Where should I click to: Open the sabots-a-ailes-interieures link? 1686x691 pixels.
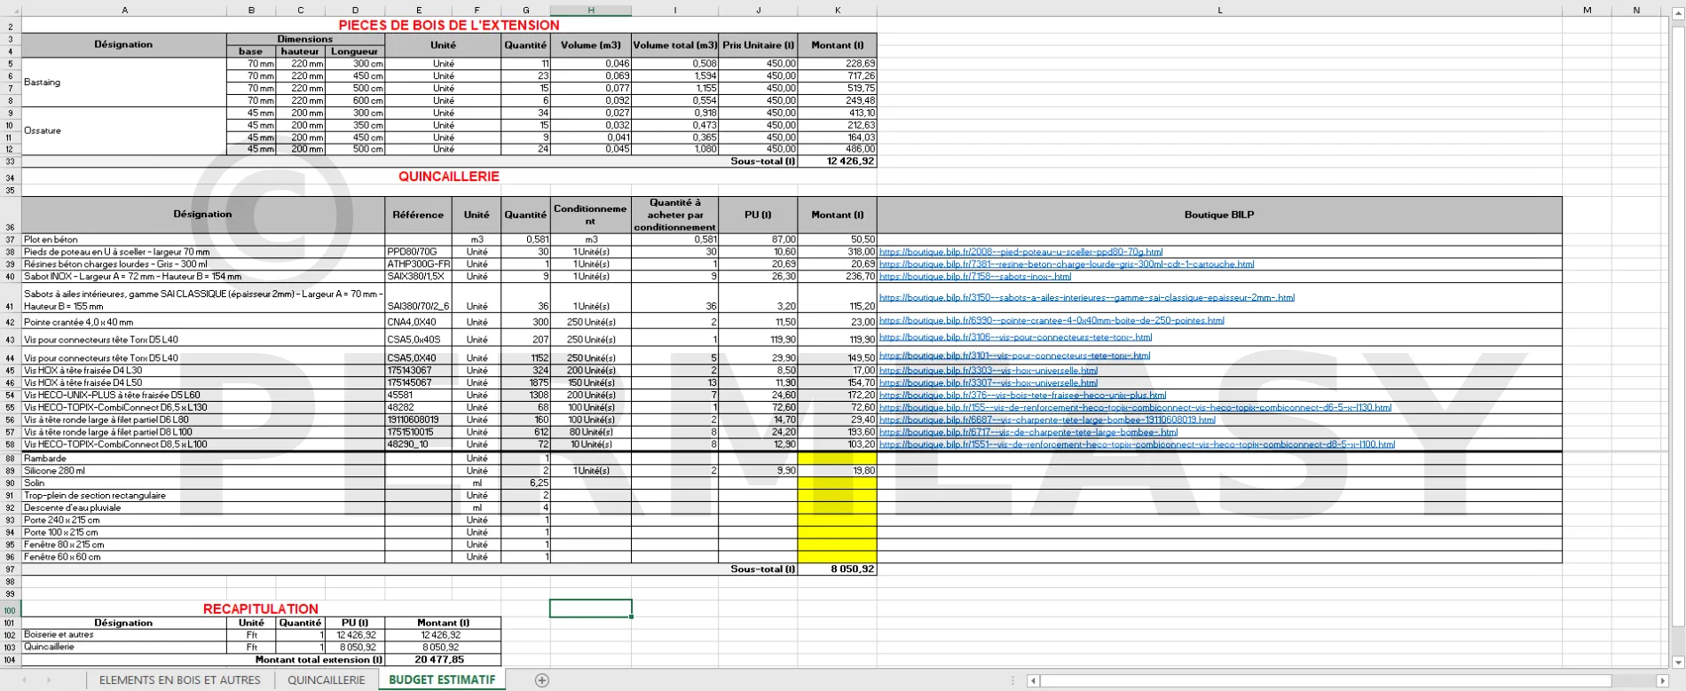1086,298
